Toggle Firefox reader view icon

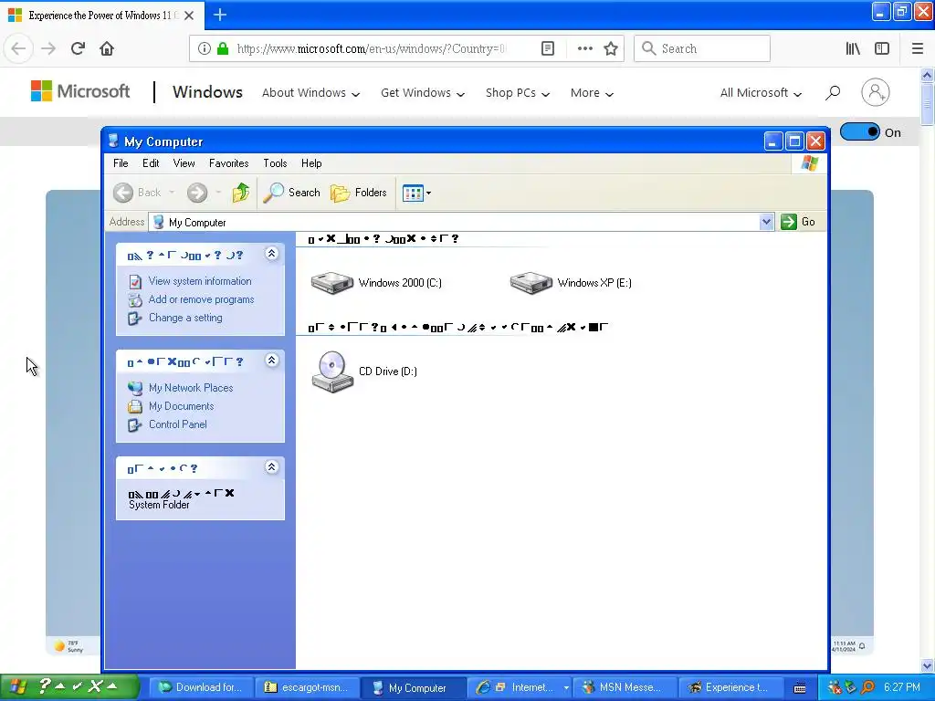point(548,48)
